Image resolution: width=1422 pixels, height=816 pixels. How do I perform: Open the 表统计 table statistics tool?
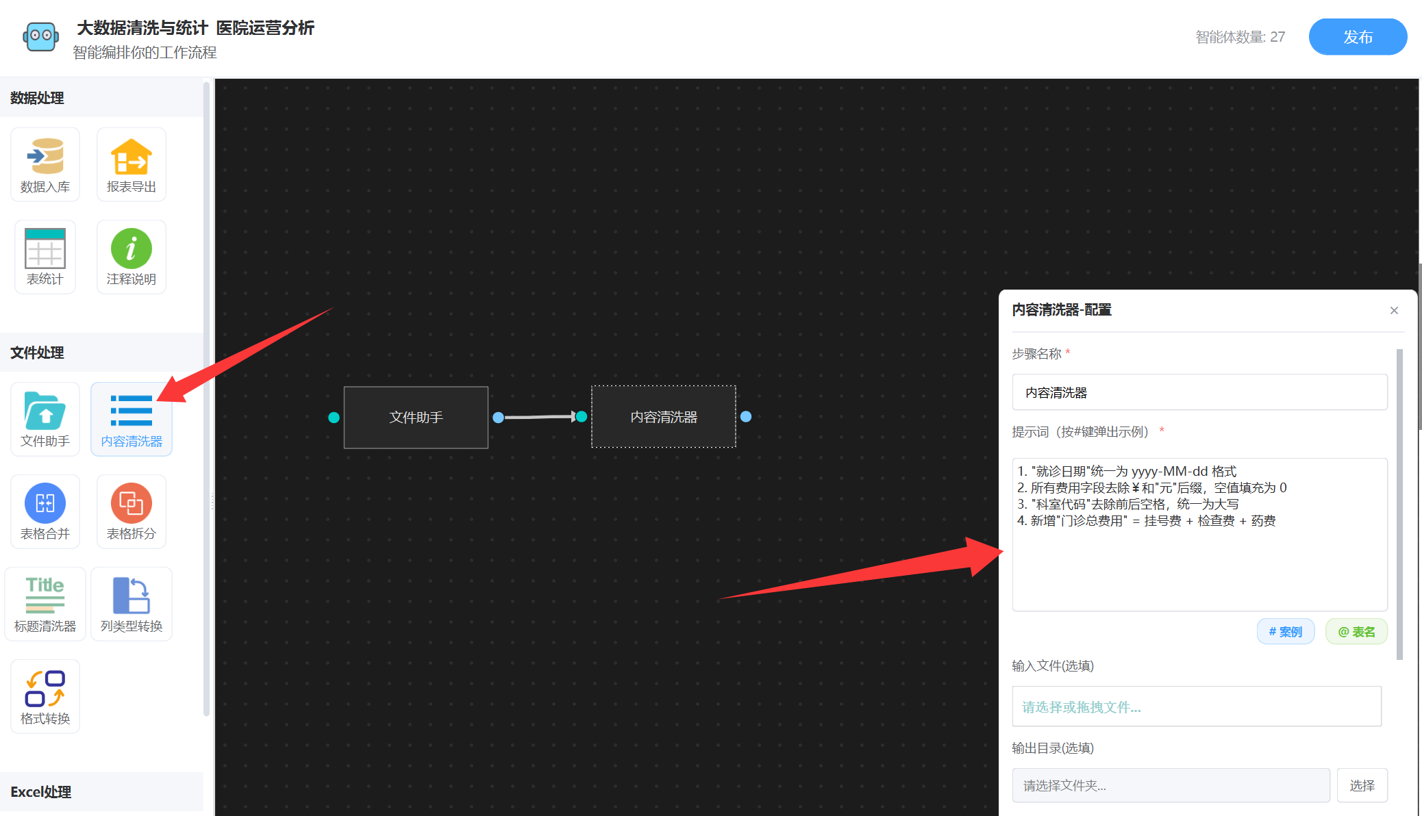tap(45, 257)
